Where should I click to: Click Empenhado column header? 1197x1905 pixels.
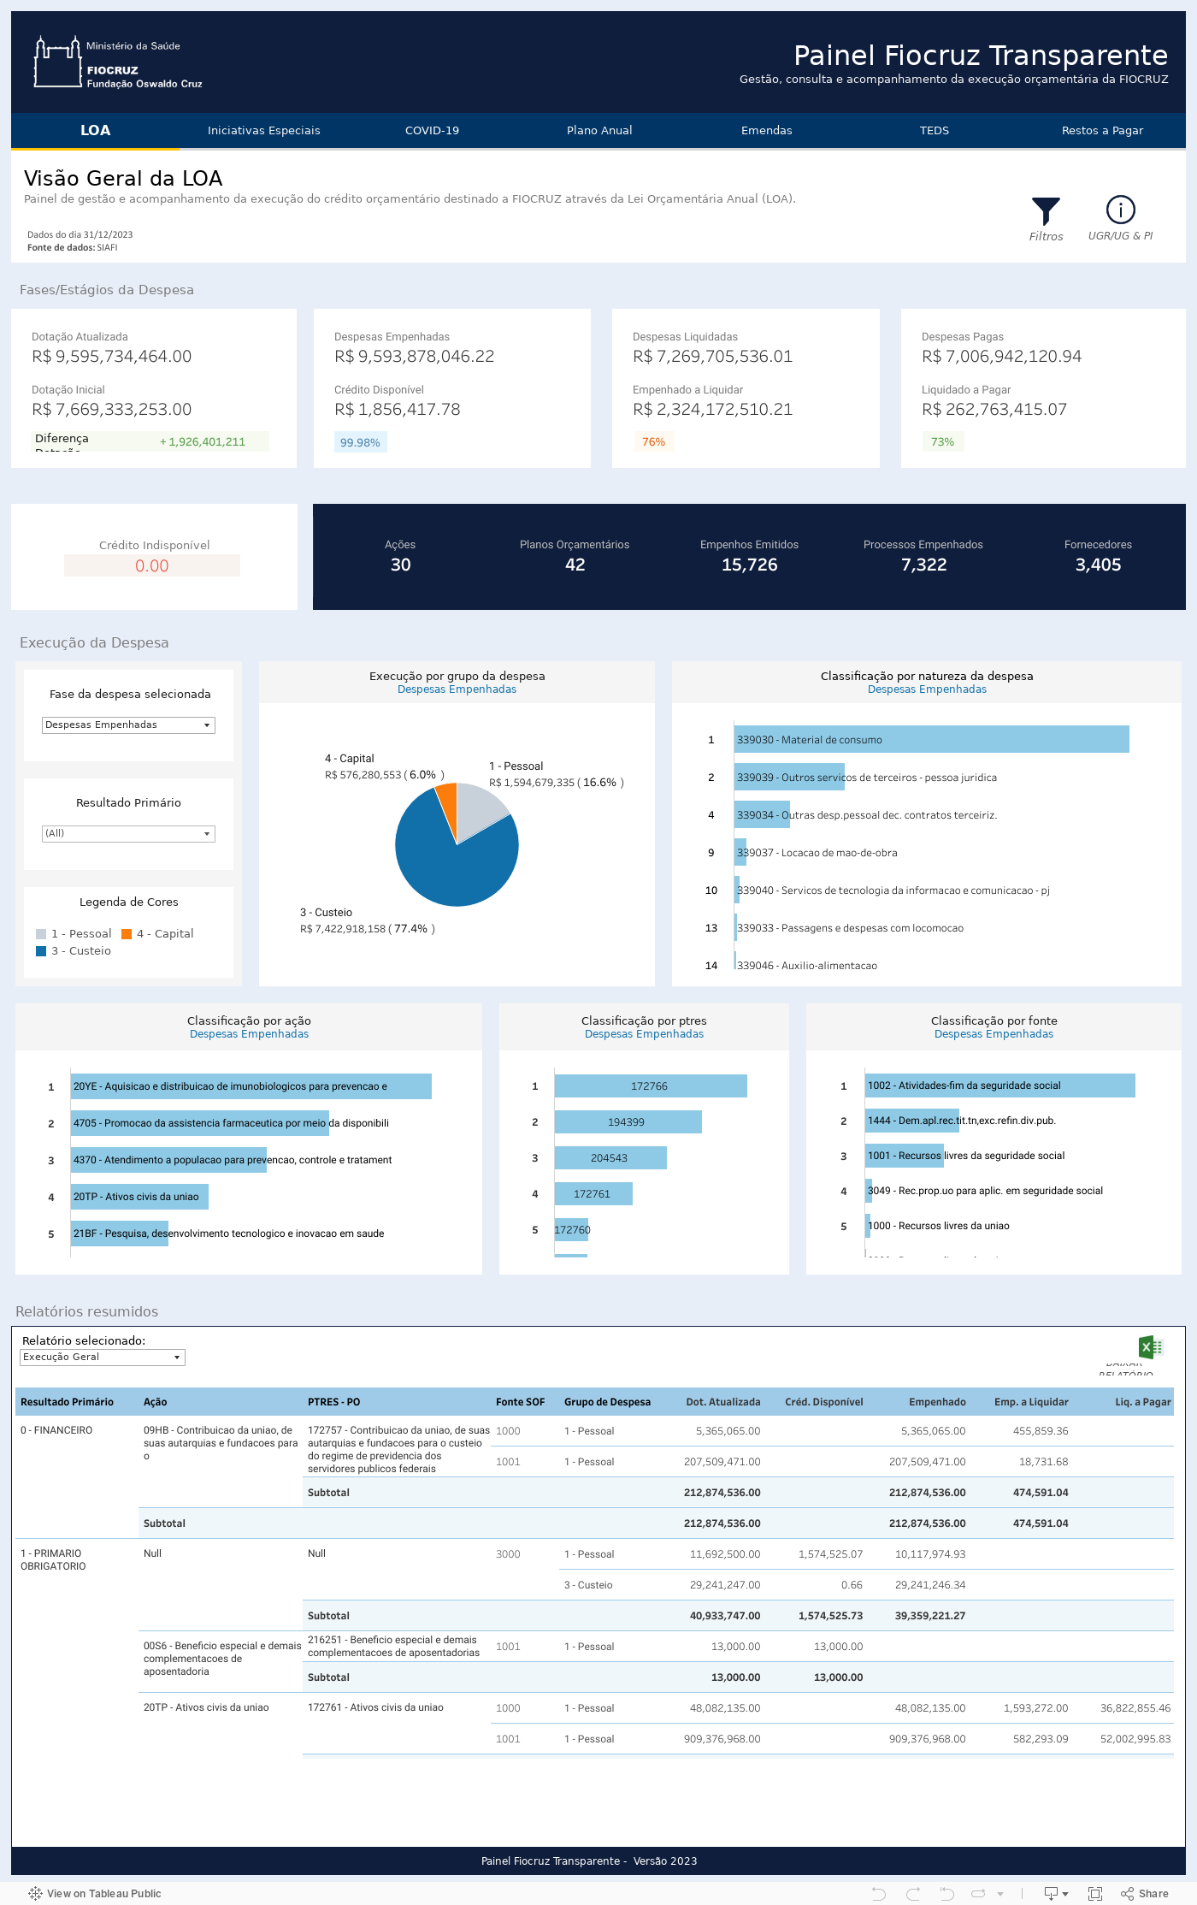pyautogui.click(x=937, y=1402)
